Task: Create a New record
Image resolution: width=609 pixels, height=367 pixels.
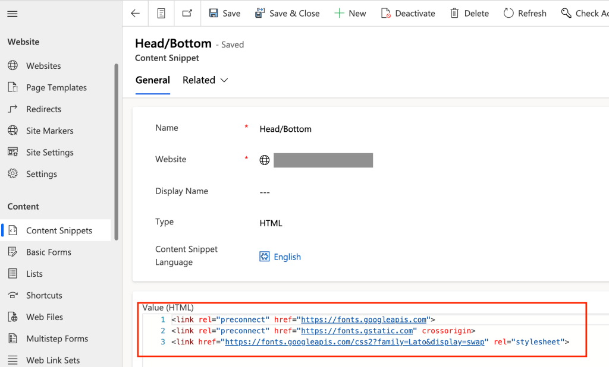Action: [x=350, y=13]
